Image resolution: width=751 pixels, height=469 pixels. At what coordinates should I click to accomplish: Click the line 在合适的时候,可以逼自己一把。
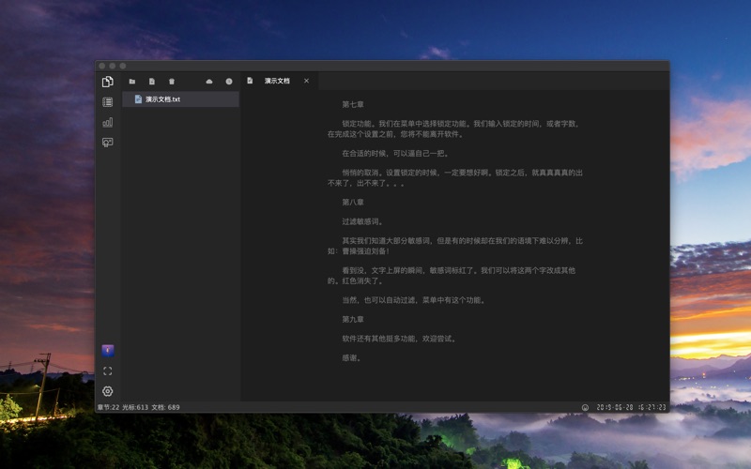(x=395, y=154)
